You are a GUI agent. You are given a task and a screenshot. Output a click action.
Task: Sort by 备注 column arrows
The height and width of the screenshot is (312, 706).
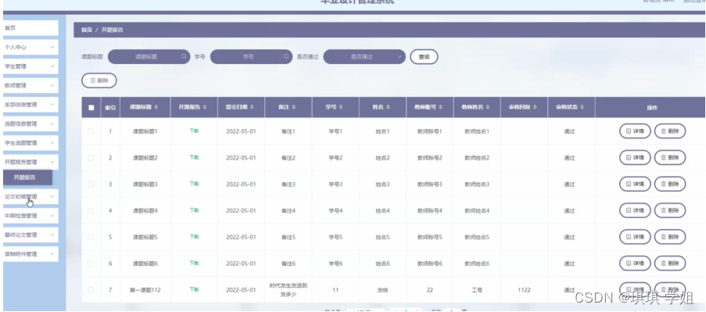(293, 107)
